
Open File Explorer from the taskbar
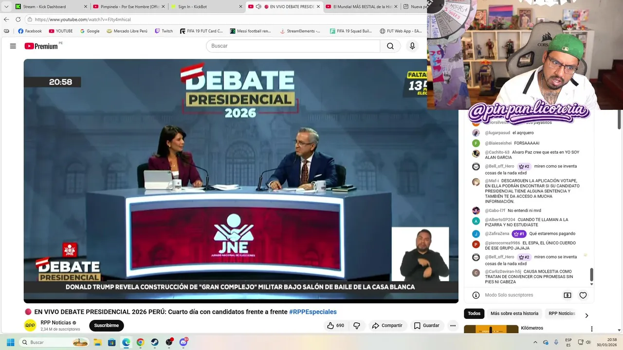coord(97,342)
